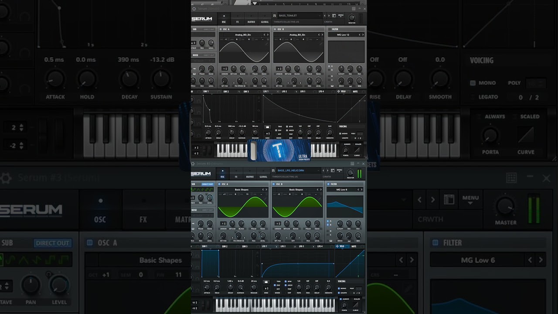
Task: Open the BASS_LFO_HELICORN preset name dropdown
Action: [x=299, y=171]
